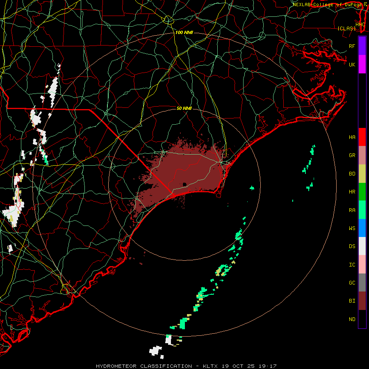Click the "HA" legend label

[x=352, y=137]
